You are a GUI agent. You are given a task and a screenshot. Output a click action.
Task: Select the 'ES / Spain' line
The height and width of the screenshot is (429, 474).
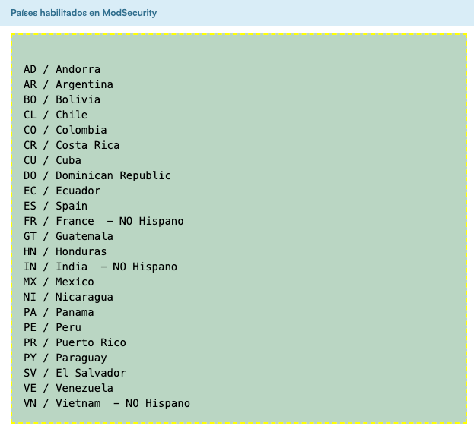tap(56, 206)
